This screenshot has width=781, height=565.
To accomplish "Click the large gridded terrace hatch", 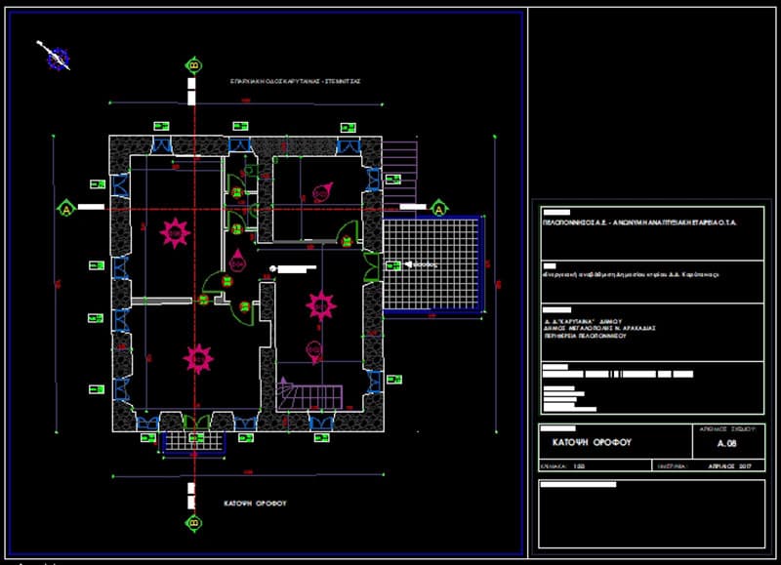I will (432, 263).
